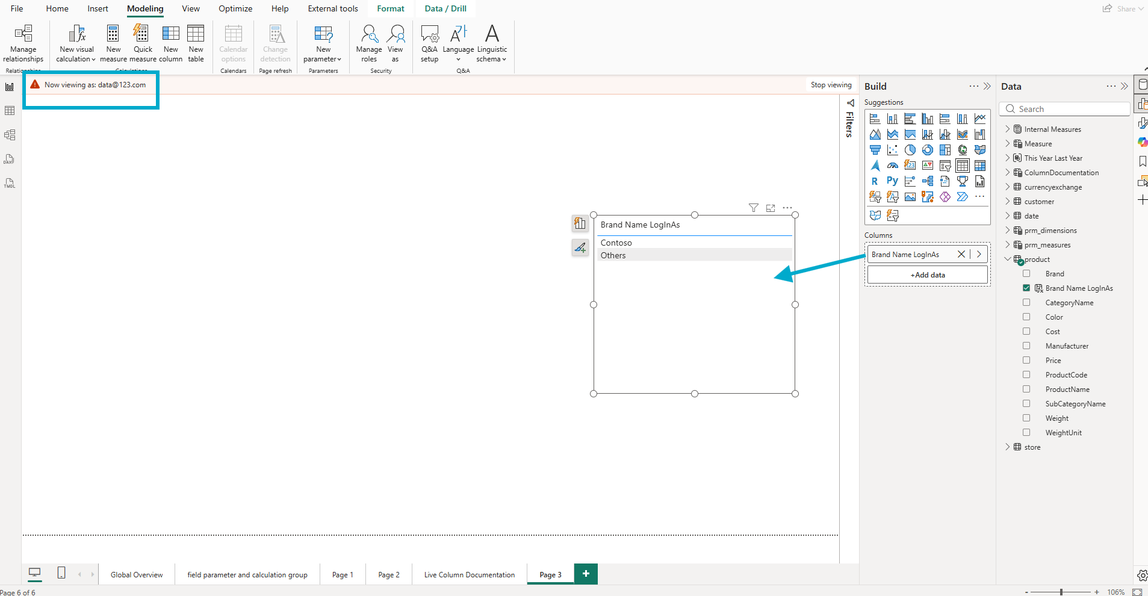Viewport: 1148px width, 596px height.
Task: Check the Cost field
Action: [1026, 332]
